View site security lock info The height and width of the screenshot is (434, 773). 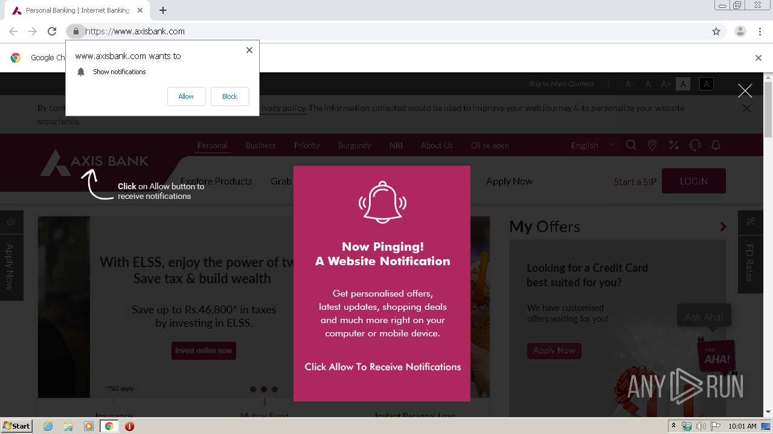(75, 31)
